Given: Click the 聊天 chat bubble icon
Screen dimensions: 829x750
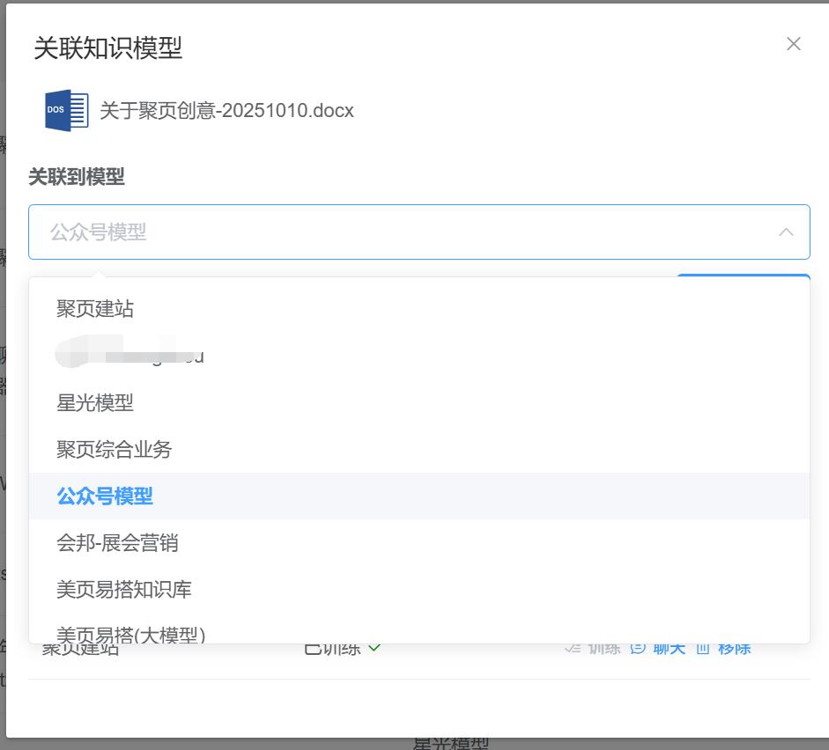Looking at the screenshot, I should point(639,649).
